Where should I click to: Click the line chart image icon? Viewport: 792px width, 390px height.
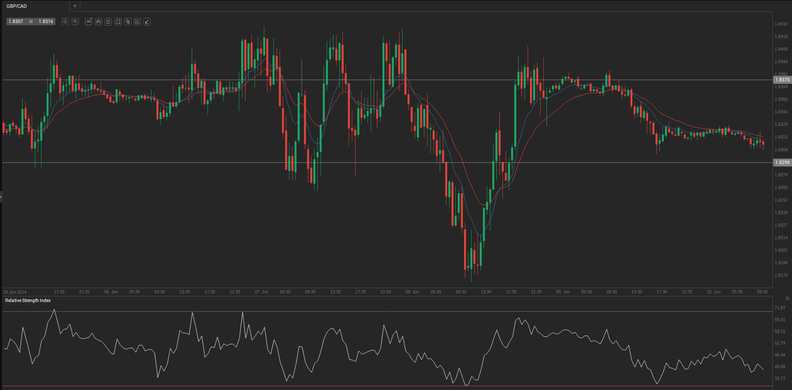point(118,21)
